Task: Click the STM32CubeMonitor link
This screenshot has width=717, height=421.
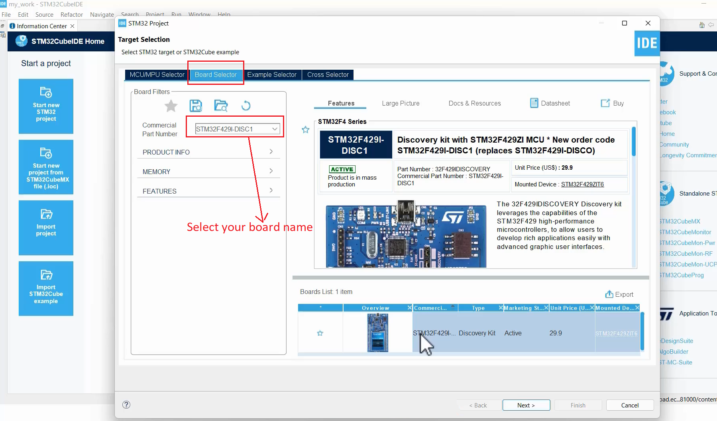Action: click(x=686, y=232)
